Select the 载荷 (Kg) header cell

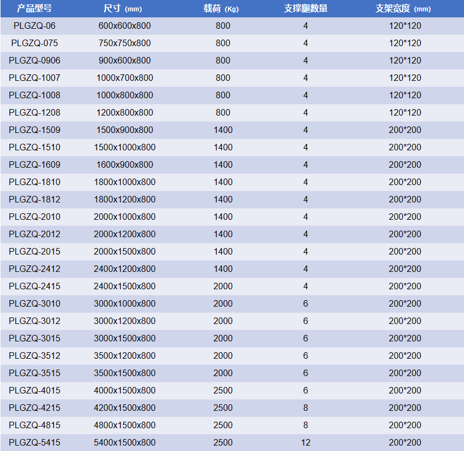click(x=222, y=9)
